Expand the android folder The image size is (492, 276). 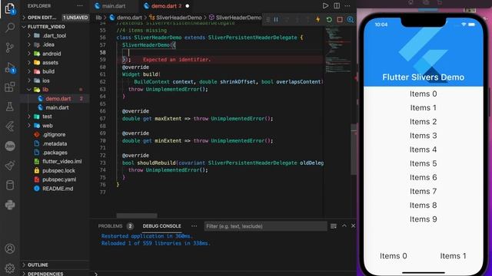pyautogui.click(x=55, y=54)
